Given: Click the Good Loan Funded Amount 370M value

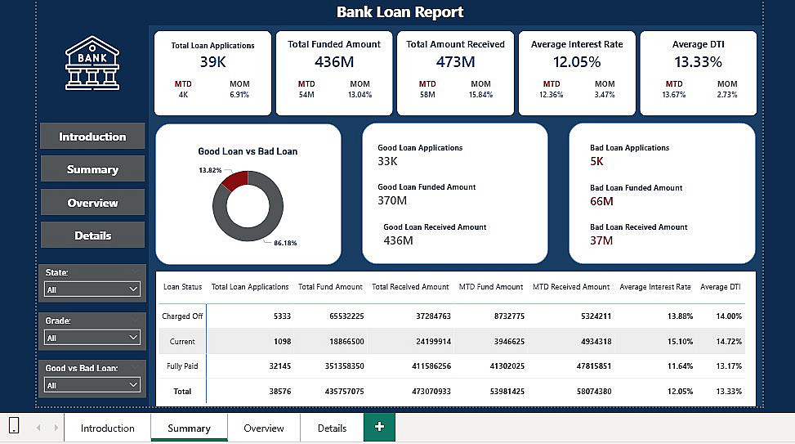Looking at the screenshot, I should point(392,200).
